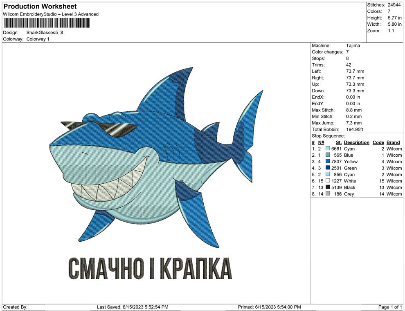Click the 'Design:' label

[11, 33]
